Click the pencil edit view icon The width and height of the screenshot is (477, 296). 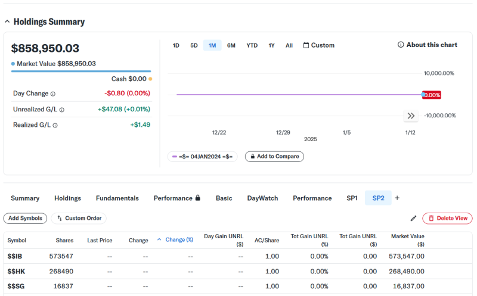(x=414, y=219)
